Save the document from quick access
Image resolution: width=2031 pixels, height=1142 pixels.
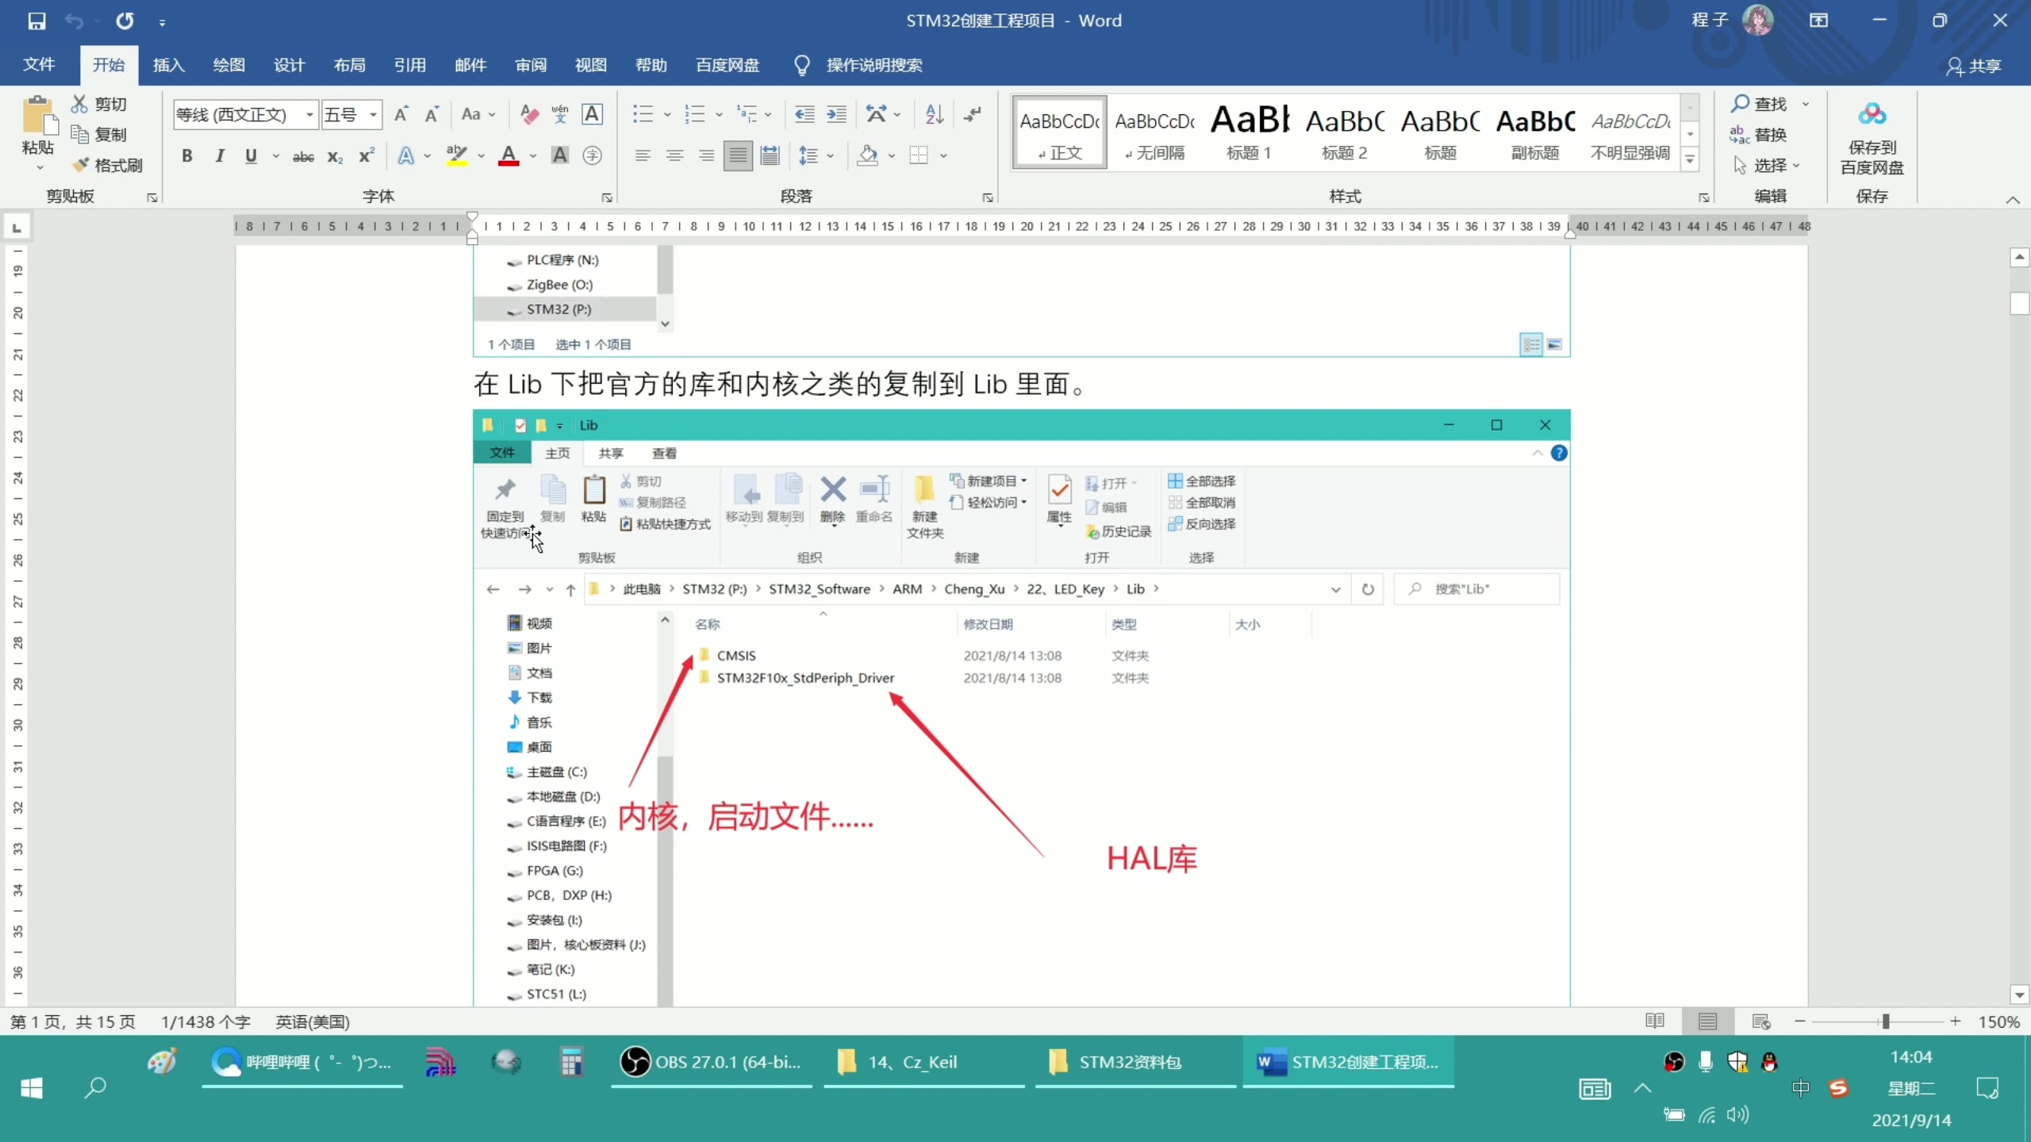tap(36, 21)
